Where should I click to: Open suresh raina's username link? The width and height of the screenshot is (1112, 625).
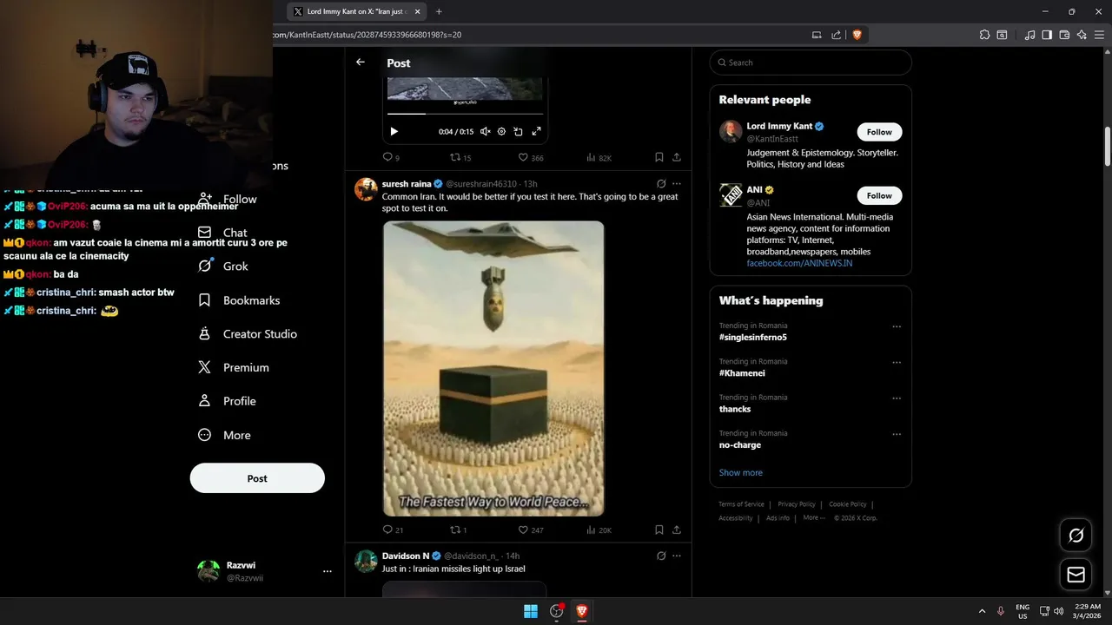point(481,184)
